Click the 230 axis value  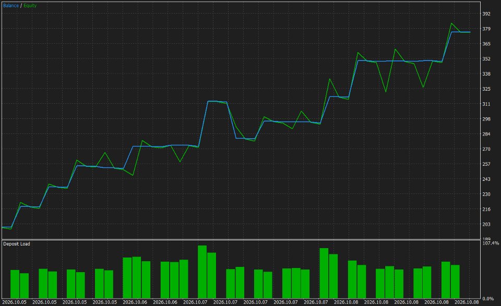click(x=486, y=194)
